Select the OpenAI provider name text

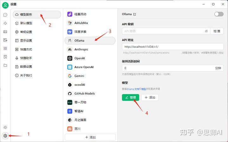point(80,58)
